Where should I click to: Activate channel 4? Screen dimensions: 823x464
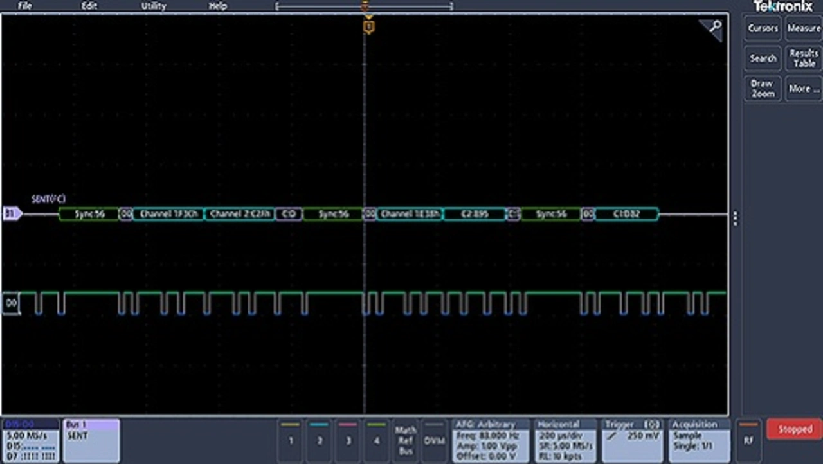tap(377, 440)
